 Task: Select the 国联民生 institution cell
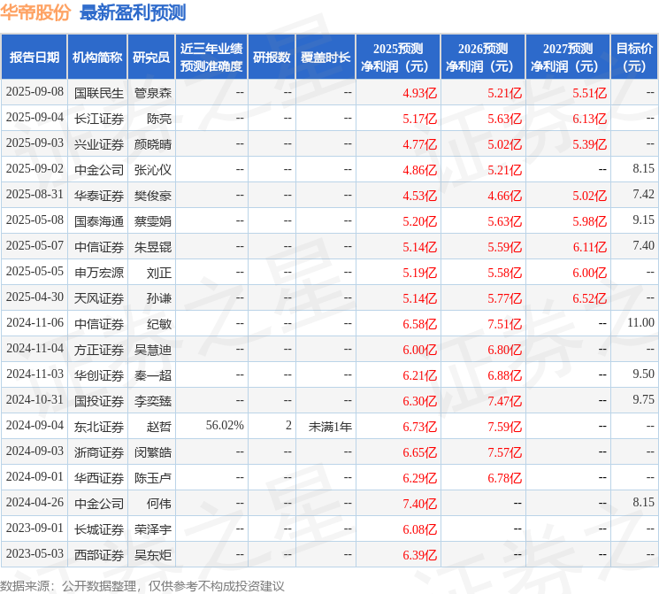(99, 93)
